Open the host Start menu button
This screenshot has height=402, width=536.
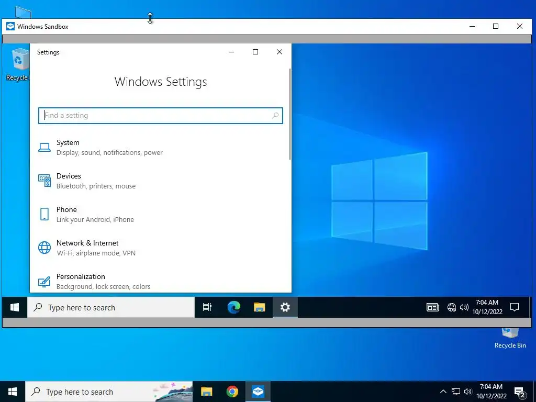pyautogui.click(x=13, y=392)
